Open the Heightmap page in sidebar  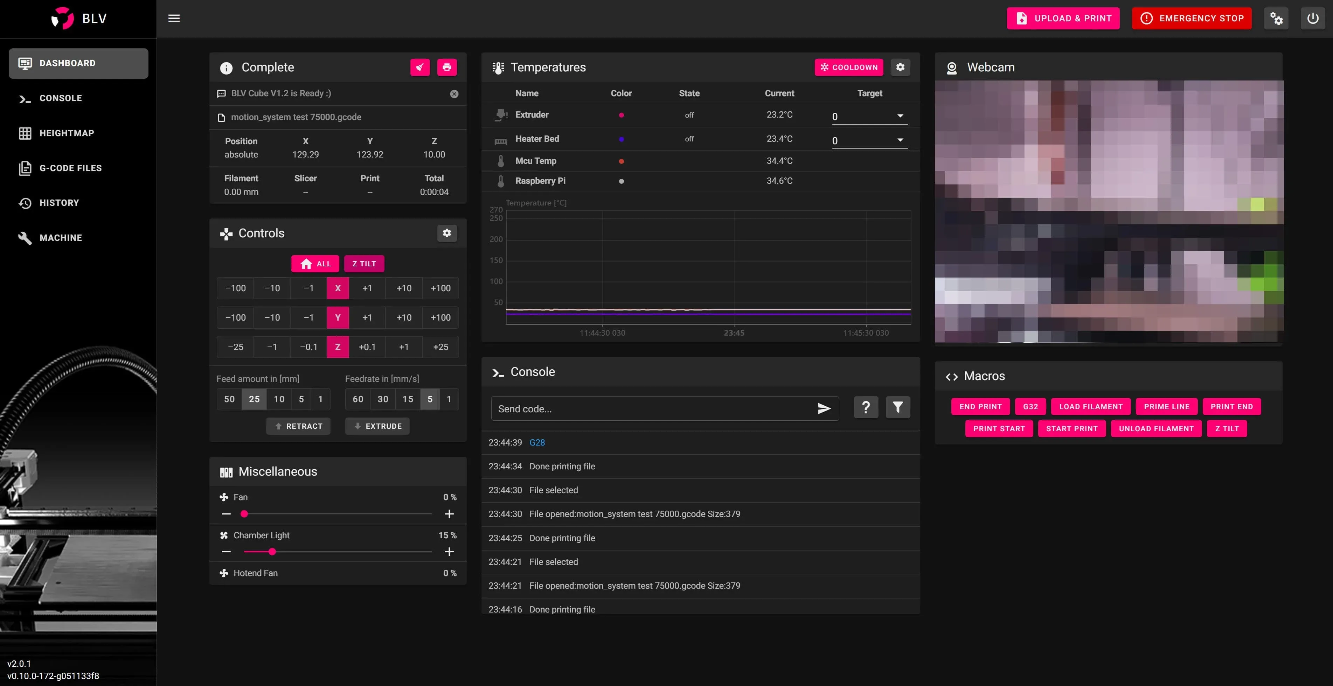tap(79, 133)
